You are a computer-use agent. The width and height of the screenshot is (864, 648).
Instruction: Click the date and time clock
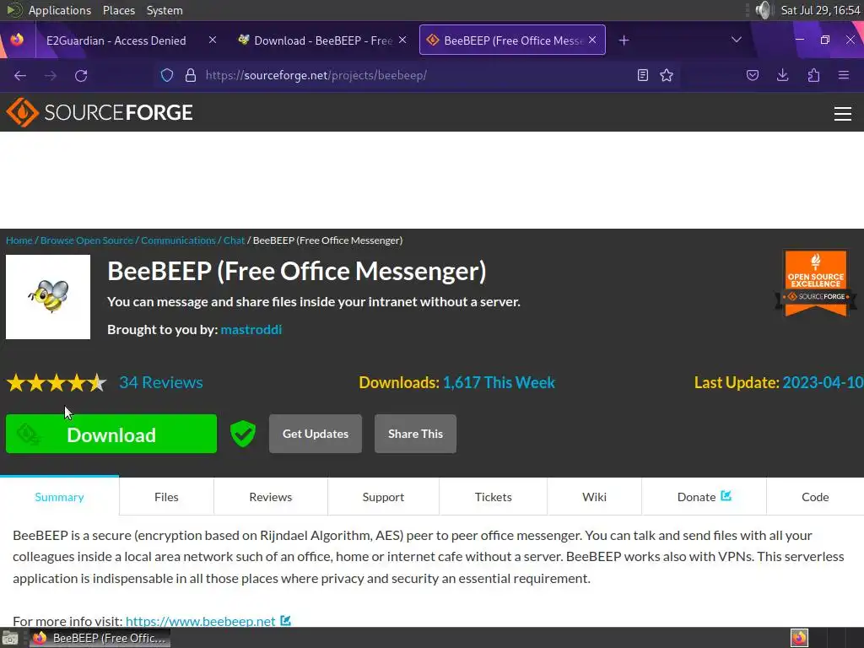820,10
